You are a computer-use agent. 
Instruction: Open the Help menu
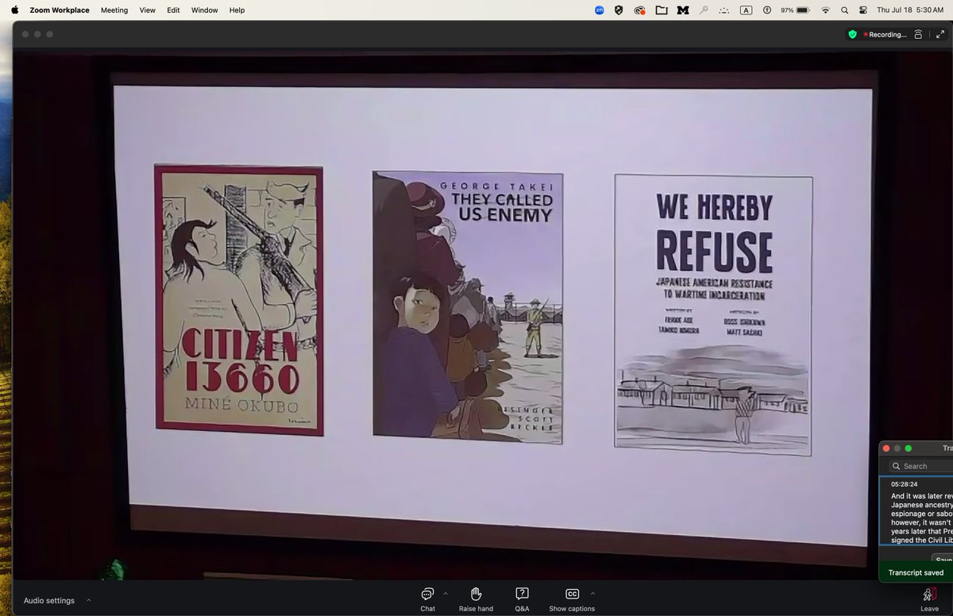pyautogui.click(x=237, y=10)
